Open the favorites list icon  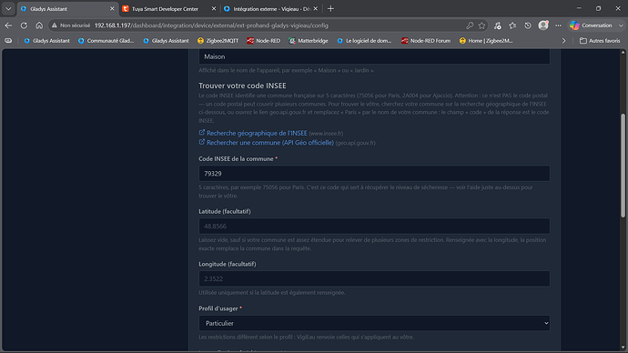(x=512, y=25)
